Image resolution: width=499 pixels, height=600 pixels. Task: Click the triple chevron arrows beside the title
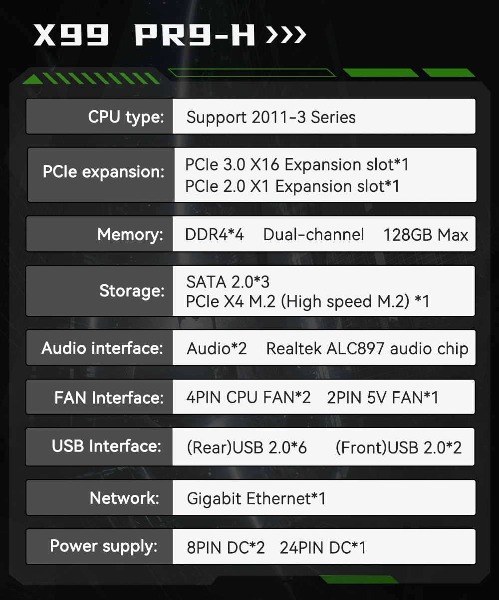click(x=286, y=36)
